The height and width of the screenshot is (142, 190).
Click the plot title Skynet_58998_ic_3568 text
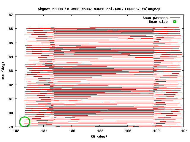coord(99,9)
